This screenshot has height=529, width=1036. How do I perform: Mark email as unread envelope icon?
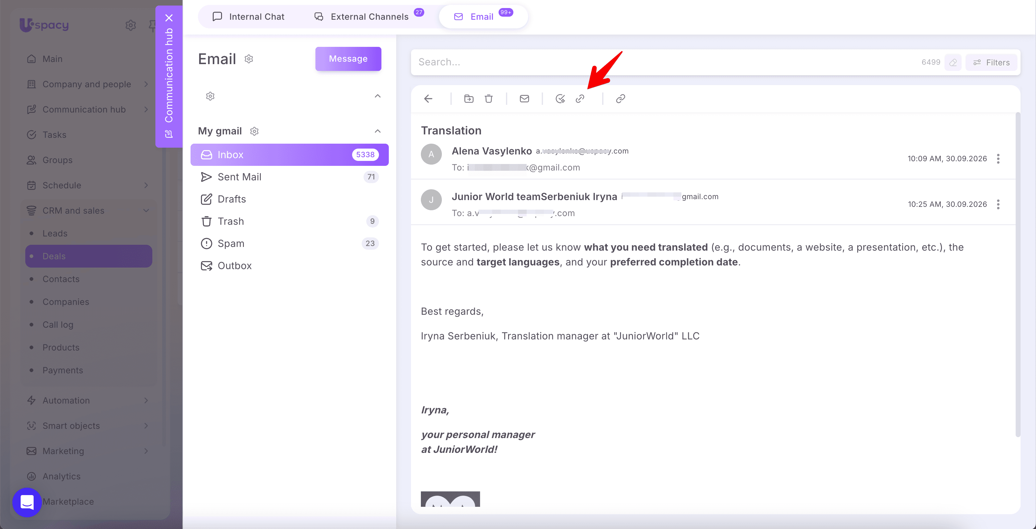pyautogui.click(x=524, y=98)
